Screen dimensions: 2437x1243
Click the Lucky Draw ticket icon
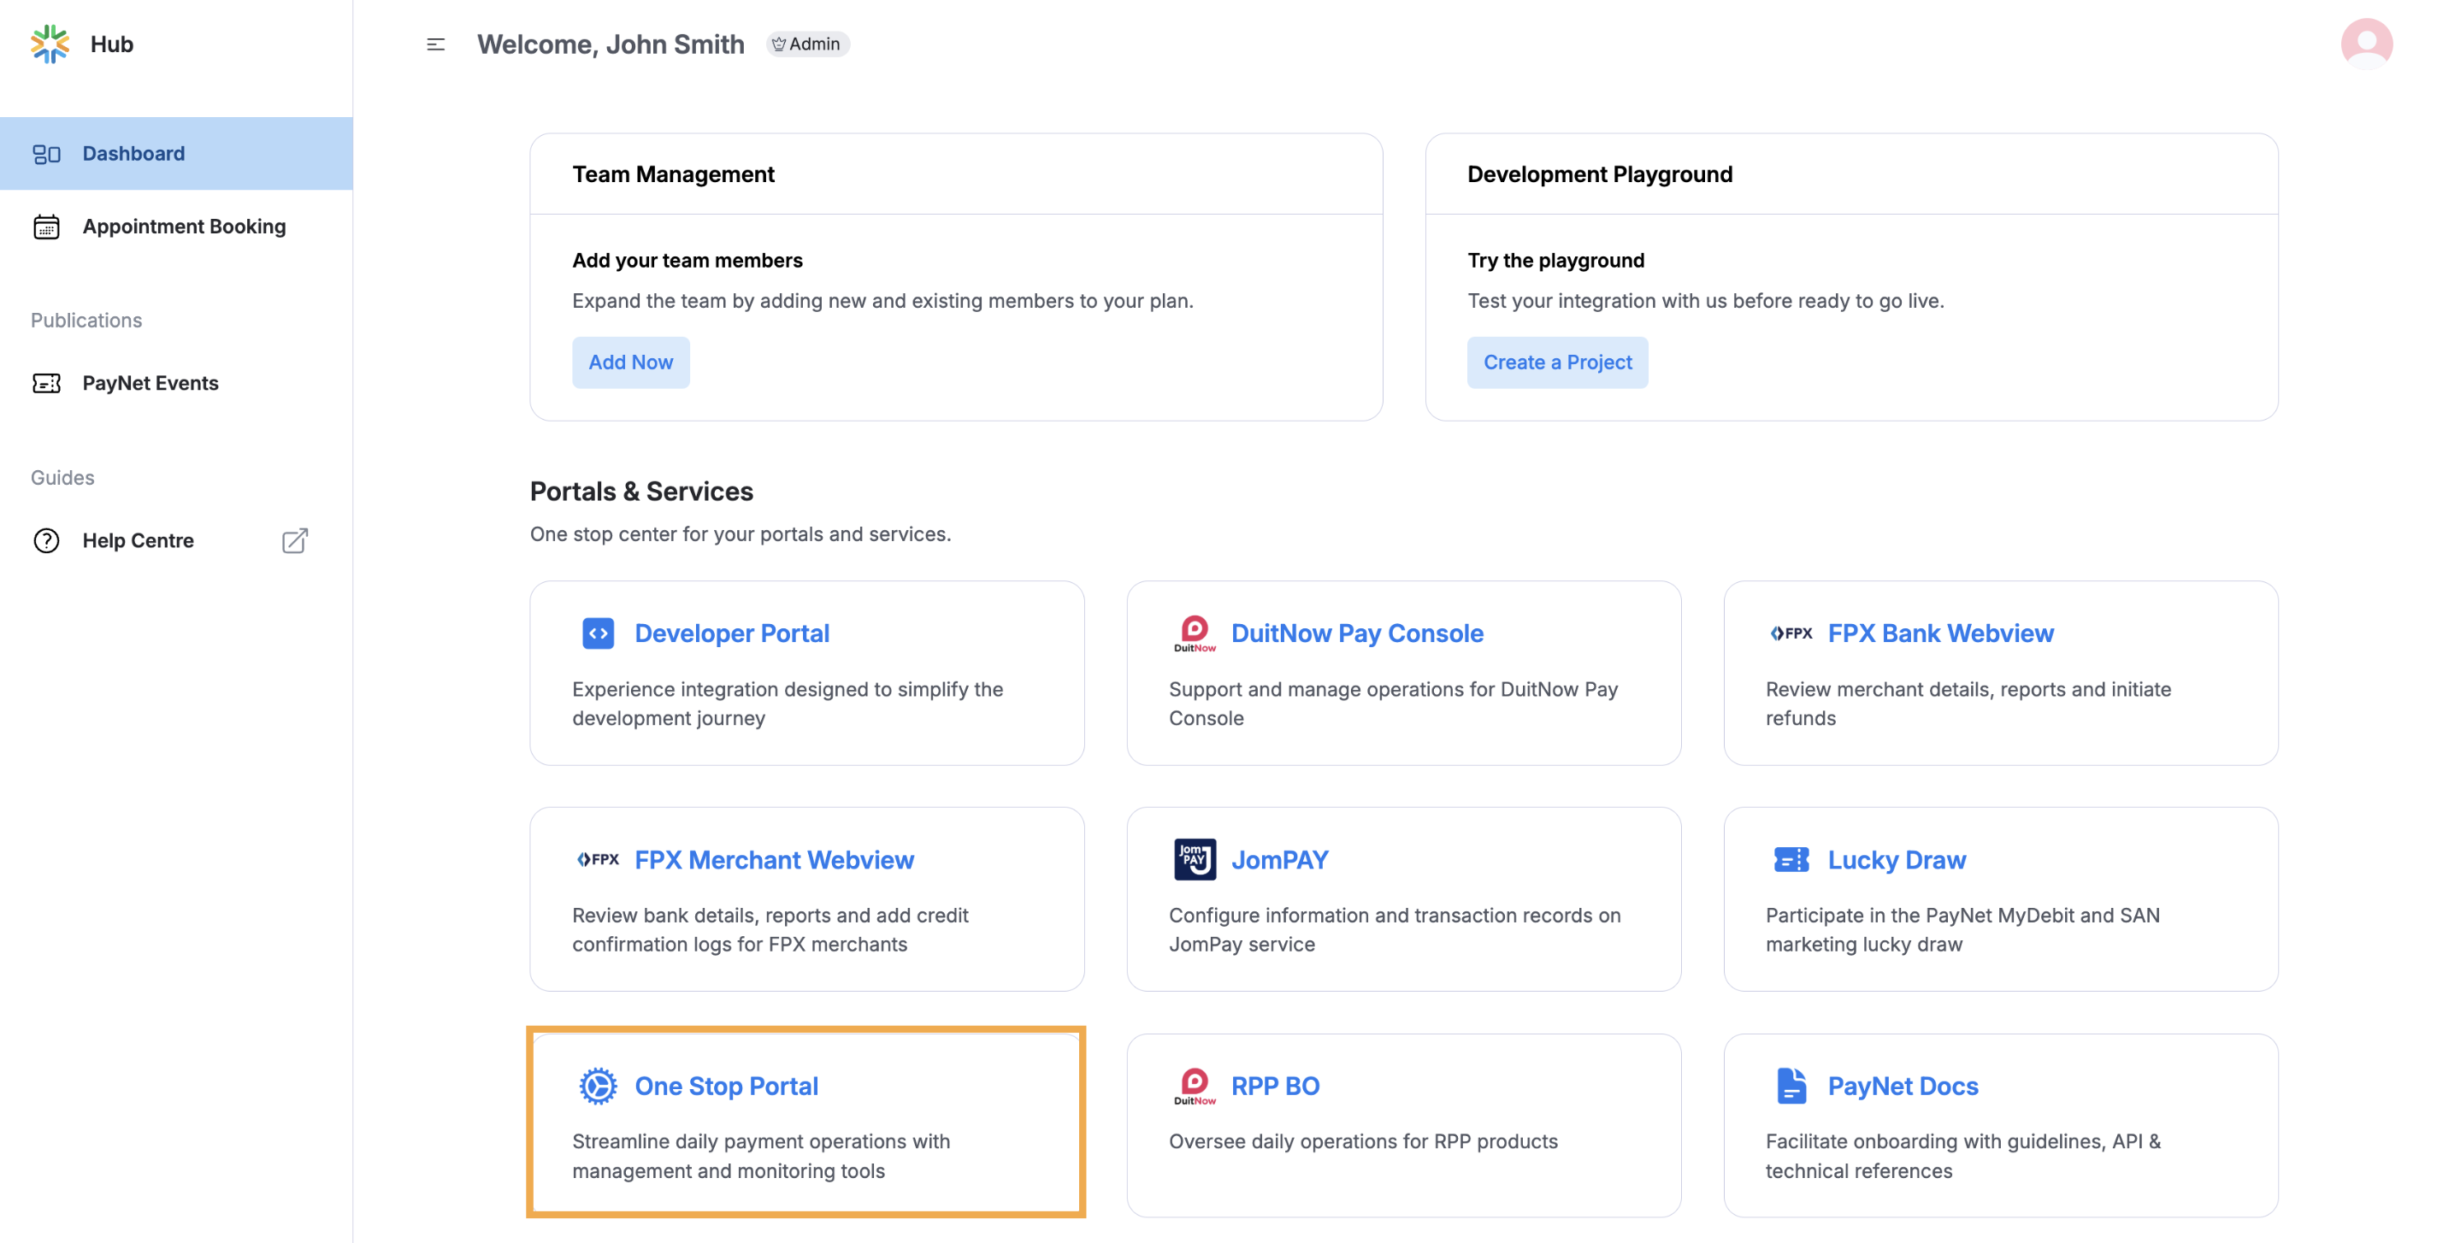pyautogui.click(x=1791, y=859)
